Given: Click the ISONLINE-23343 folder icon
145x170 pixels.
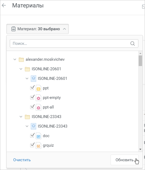Looking at the screenshot, I should coord(27,117).
